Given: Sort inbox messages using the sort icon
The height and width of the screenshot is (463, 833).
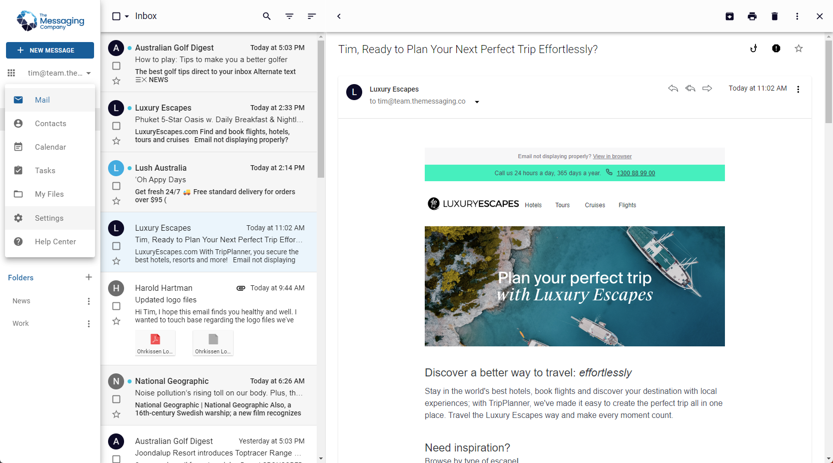Looking at the screenshot, I should click(x=312, y=16).
